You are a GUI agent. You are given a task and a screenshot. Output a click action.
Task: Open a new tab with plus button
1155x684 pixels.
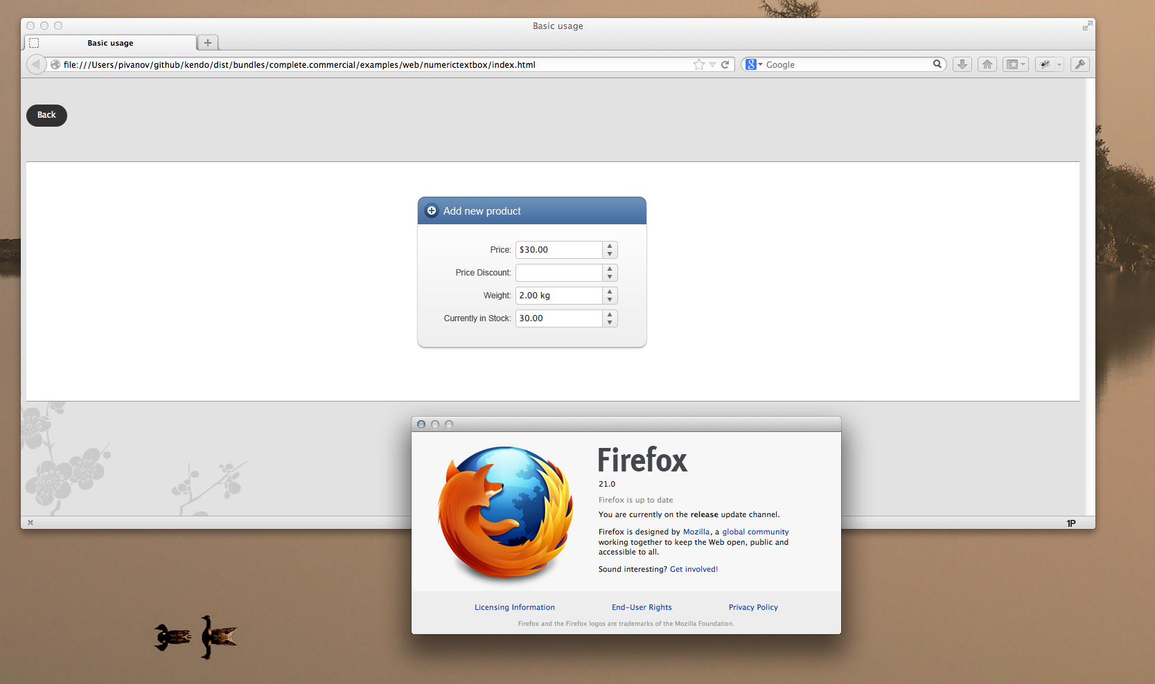208,42
